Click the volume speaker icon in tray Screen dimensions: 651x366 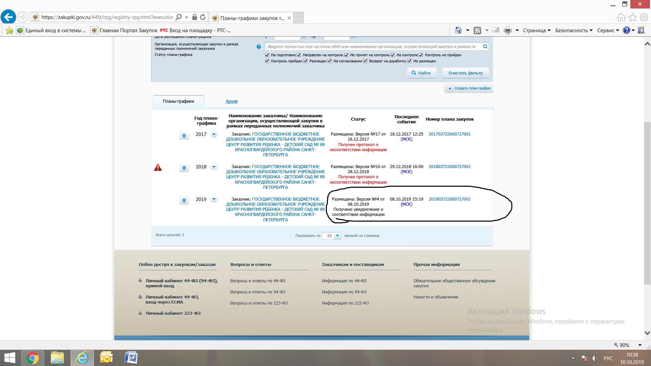(594, 358)
